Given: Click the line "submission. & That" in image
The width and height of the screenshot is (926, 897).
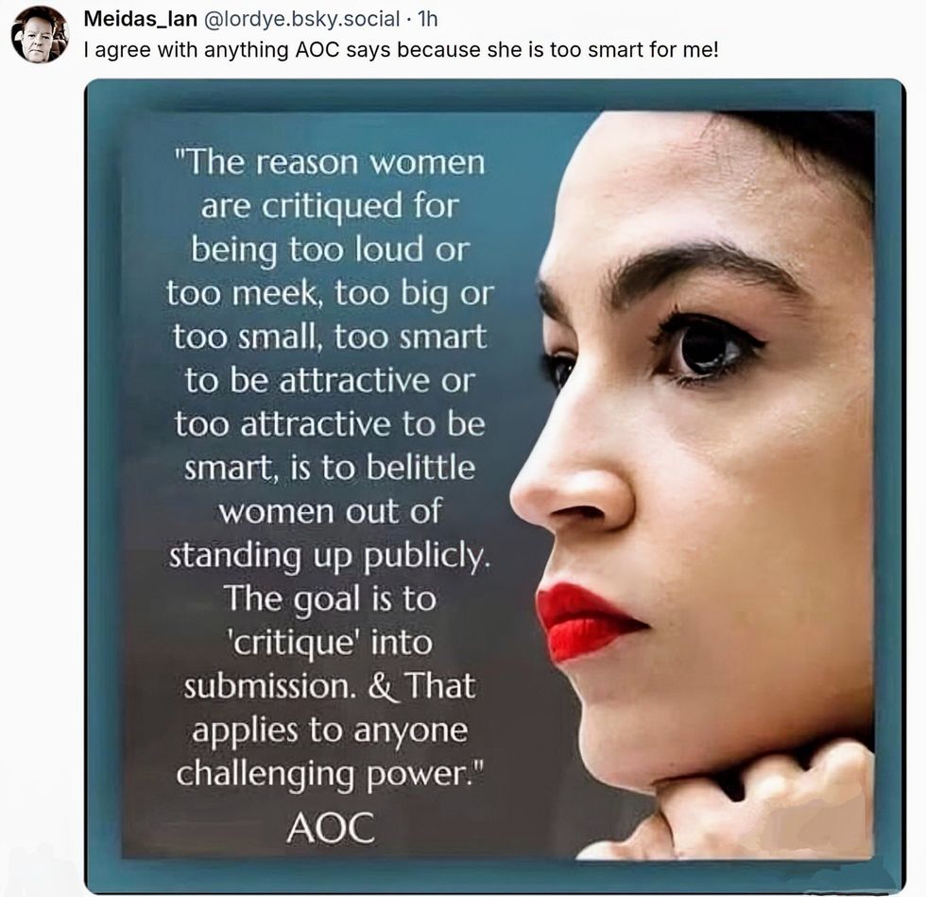Looking at the screenshot, I should [330, 686].
